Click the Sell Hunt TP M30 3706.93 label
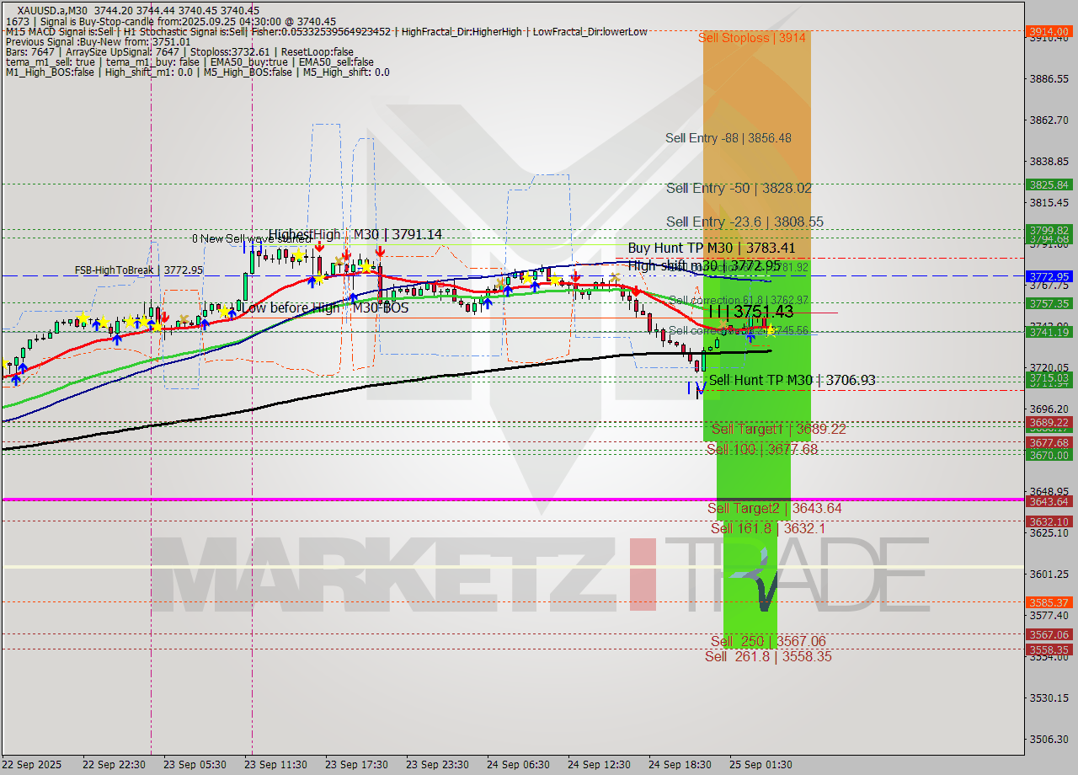The image size is (1078, 775). [793, 380]
